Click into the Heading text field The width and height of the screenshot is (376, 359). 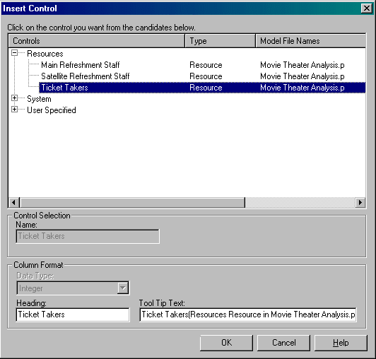[73, 314]
